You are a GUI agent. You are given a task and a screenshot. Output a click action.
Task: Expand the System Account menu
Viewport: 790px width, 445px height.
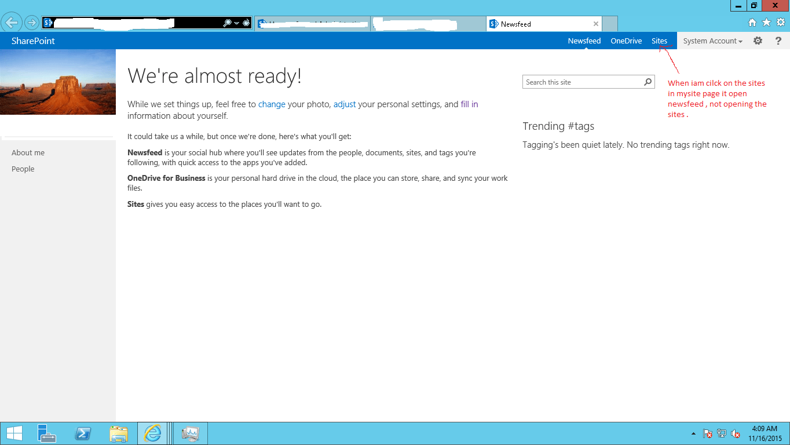pos(713,41)
